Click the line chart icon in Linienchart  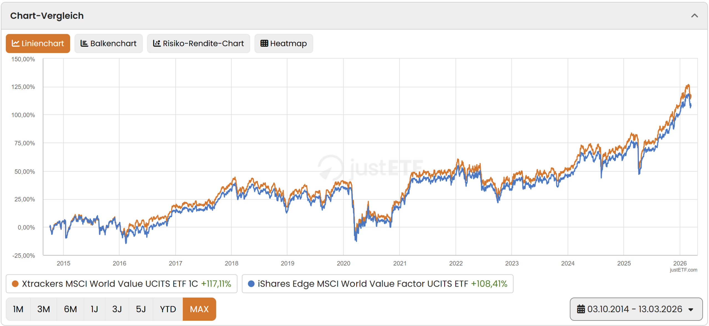coord(16,44)
